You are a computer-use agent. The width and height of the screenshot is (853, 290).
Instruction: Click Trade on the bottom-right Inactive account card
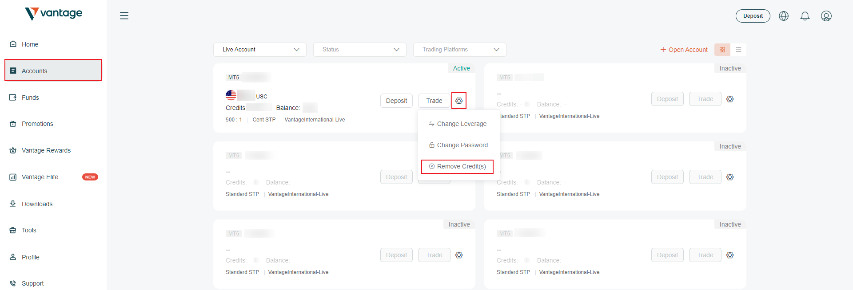(705, 255)
